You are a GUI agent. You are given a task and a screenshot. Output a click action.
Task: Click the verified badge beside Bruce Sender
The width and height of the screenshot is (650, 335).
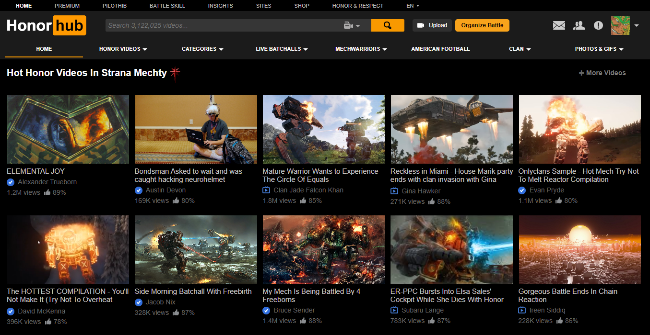[x=267, y=311]
